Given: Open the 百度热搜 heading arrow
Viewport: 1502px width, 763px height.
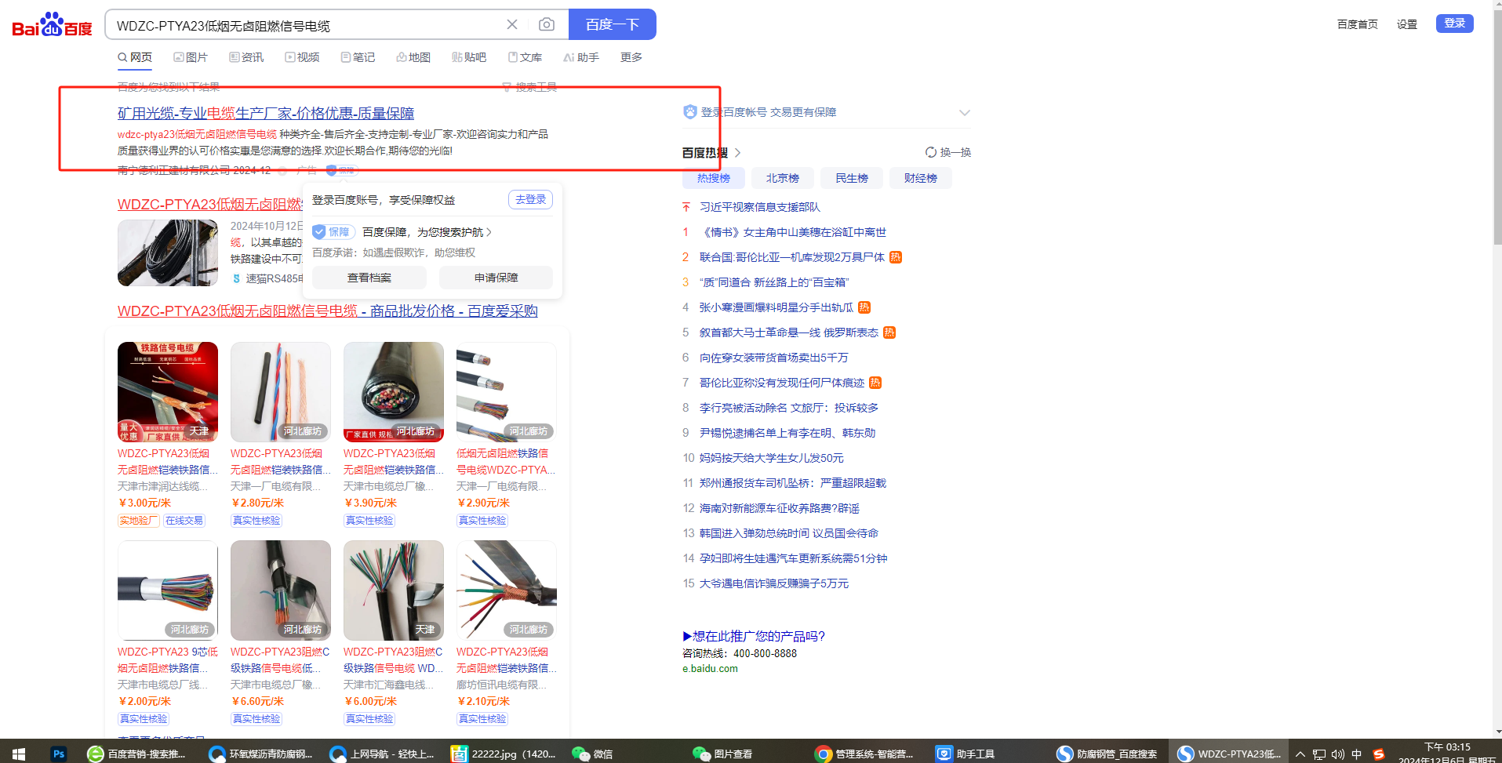Looking at the screenshot, I should coord(737,153).
